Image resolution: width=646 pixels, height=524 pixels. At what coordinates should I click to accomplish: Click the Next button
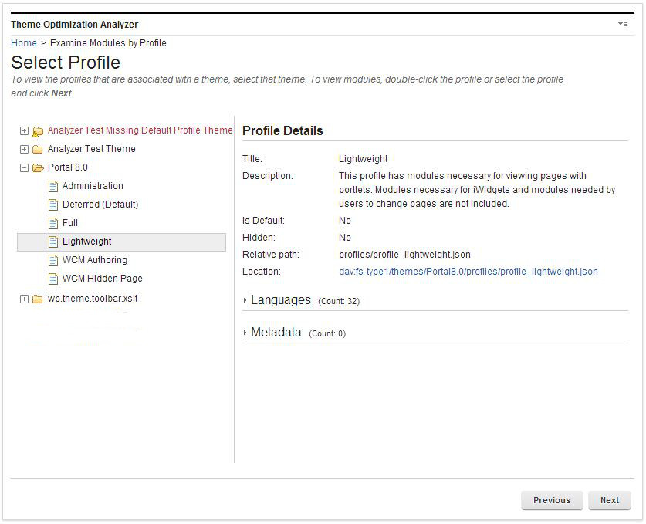click(x=609, y=500)
